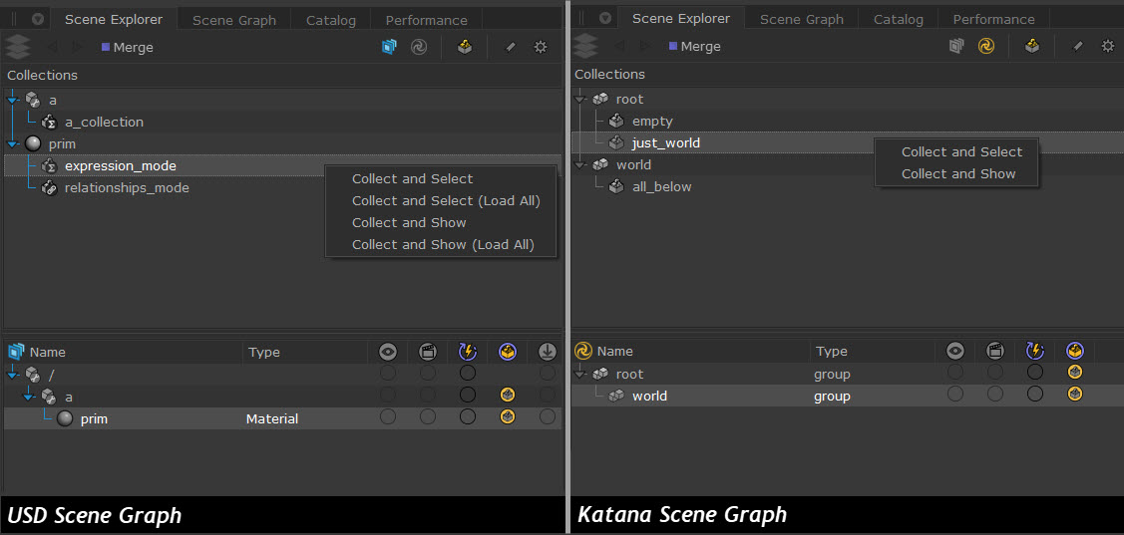1124x535 pixels.
Task: Switch to Performance tab in the Katana panel
Action: (x=993, y=19)
